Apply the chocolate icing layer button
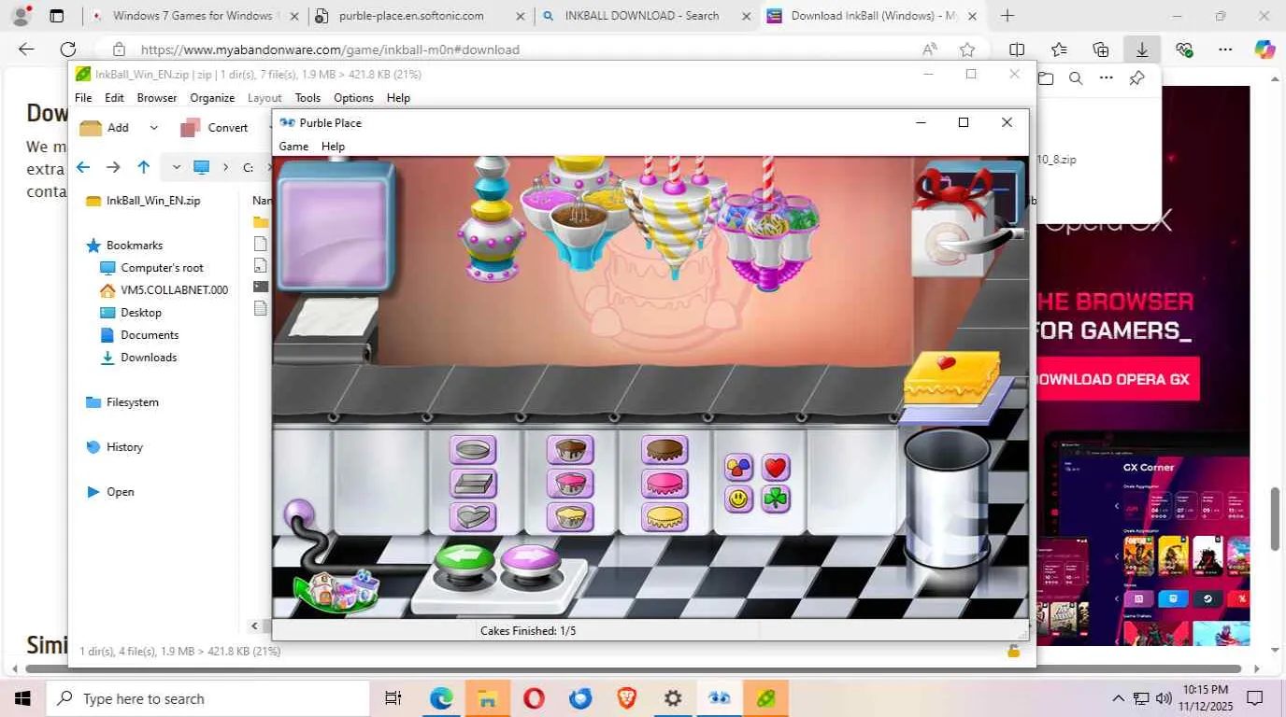This screenshot has width=1286, height=717. [x=664, y=450]
